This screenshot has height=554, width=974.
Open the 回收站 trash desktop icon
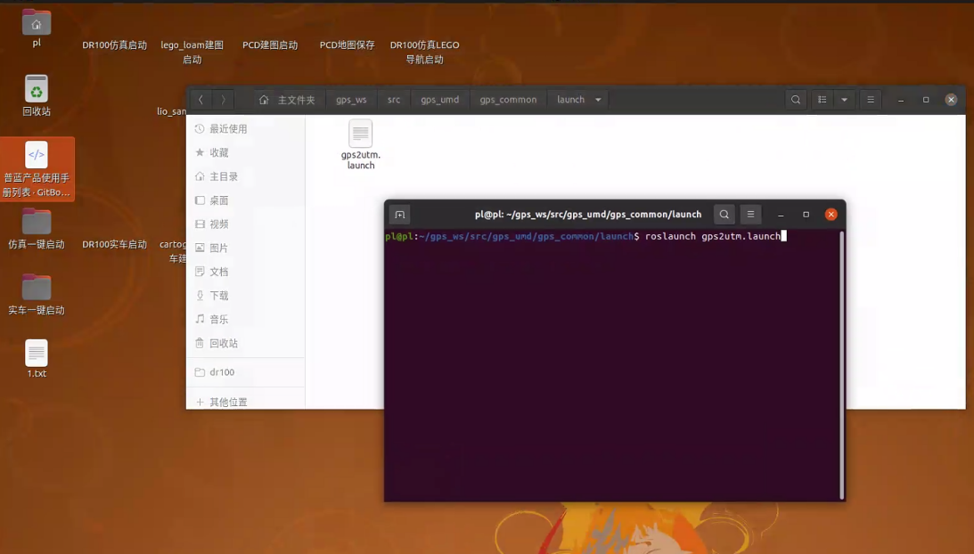pyautogui.click(x=37, y=90)
